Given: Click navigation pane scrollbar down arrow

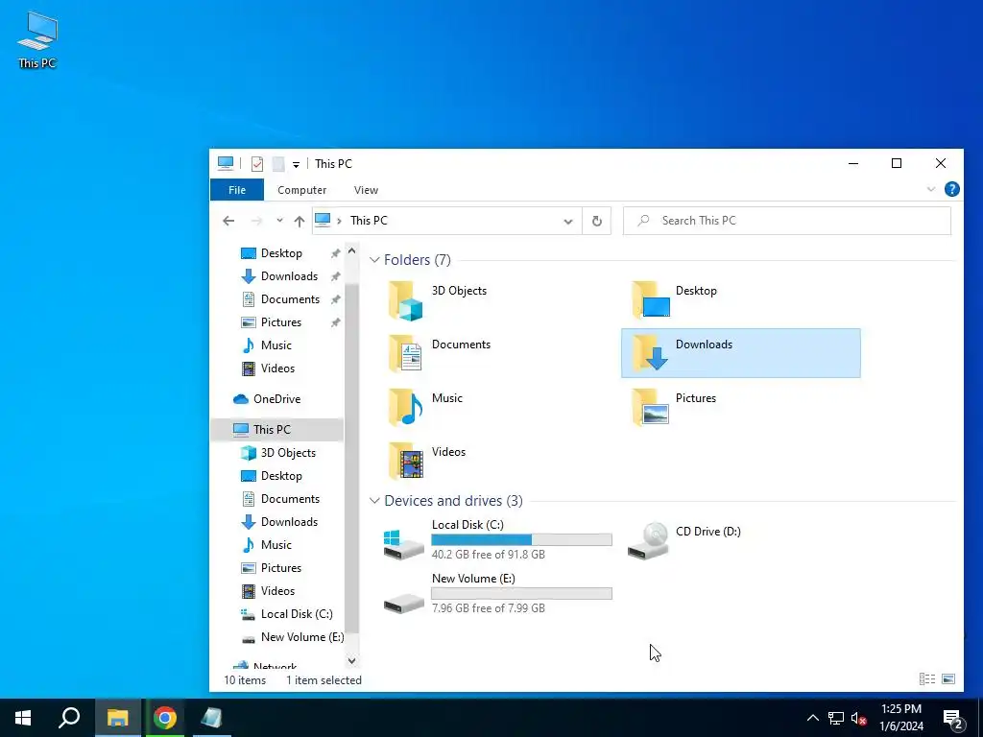Looking at the screenshot, I should [x=351, y=660].
